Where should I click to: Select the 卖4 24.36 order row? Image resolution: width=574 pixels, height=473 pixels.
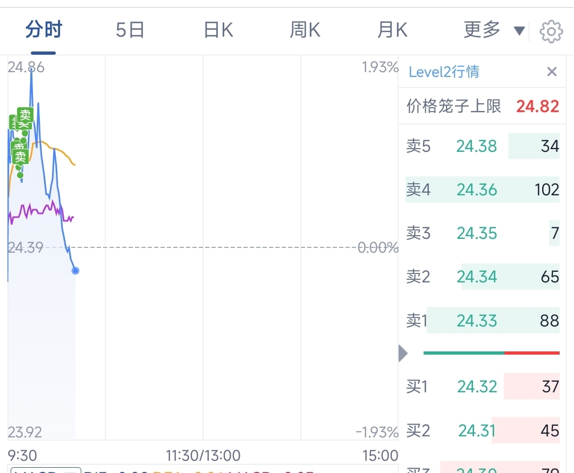tap(483, 190)
